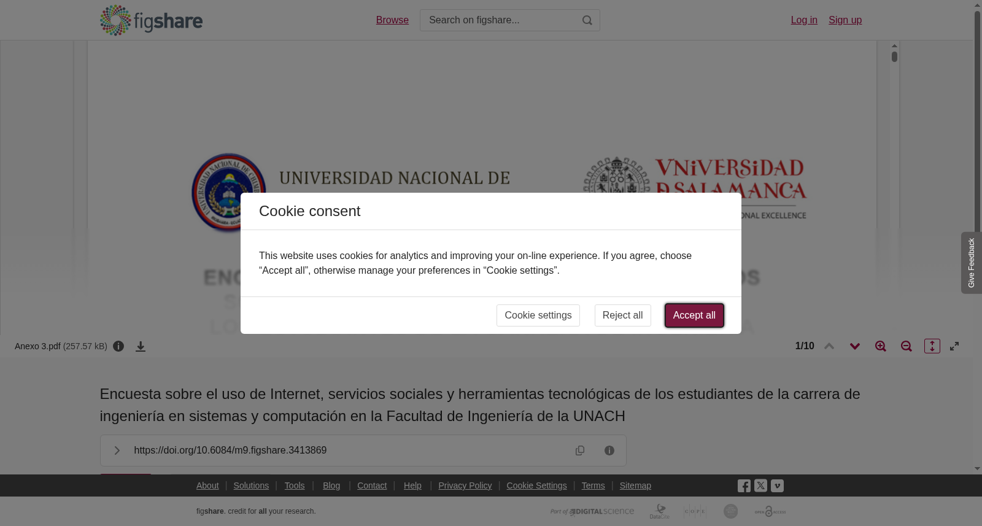Copy the DOI link icon

580,451
